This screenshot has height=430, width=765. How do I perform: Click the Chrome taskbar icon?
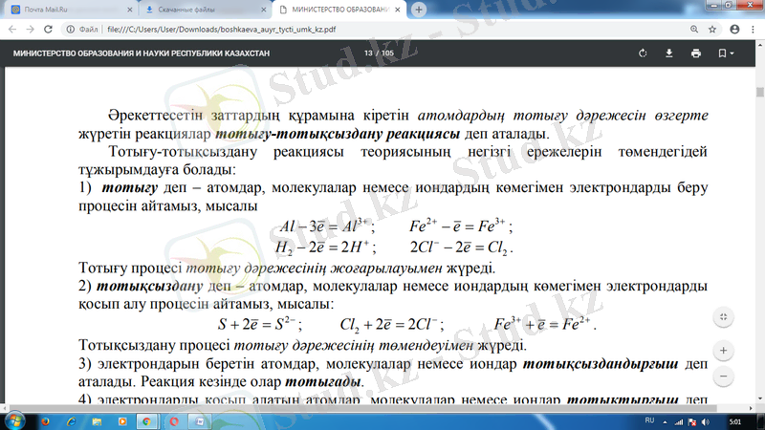pyautogui.click(x=147, y=421)
